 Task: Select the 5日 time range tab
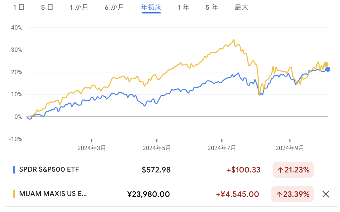point(47,7)
